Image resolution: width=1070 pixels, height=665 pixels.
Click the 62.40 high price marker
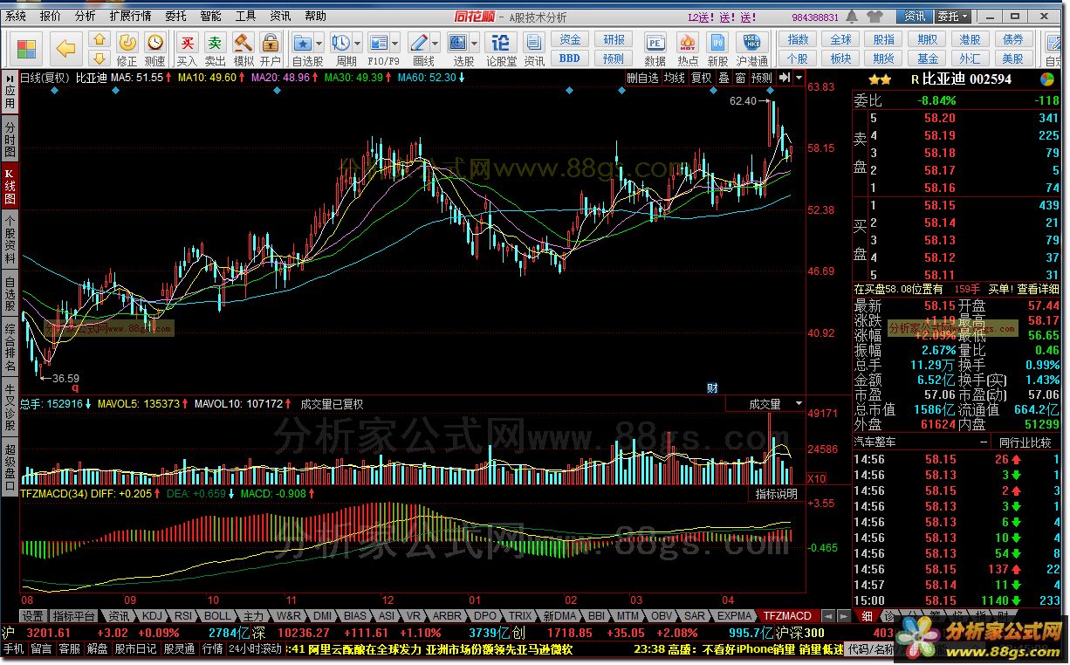744,101
